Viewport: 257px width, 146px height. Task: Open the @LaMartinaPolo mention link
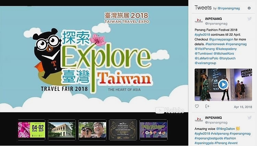[206, 58]
